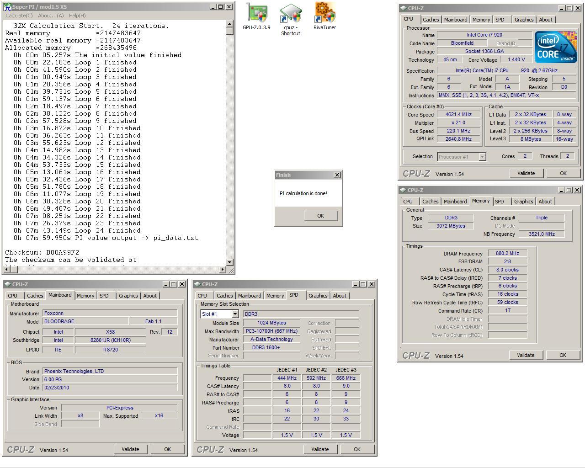Click title bar icon of CPU-Z SPD window
The width and height of the screenshot is (585, 468).
[197, 284]
